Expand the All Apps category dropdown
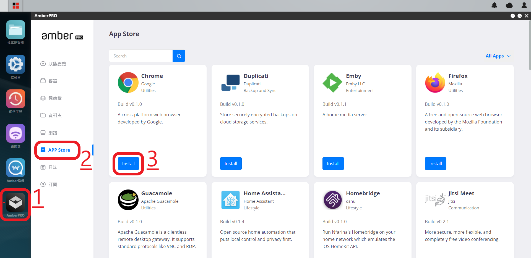Viewport: 531px width, 258px height. (x=498, y=56)
